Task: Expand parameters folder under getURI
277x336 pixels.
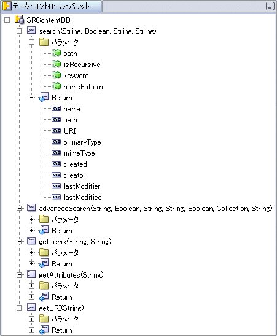Action: 32,319
